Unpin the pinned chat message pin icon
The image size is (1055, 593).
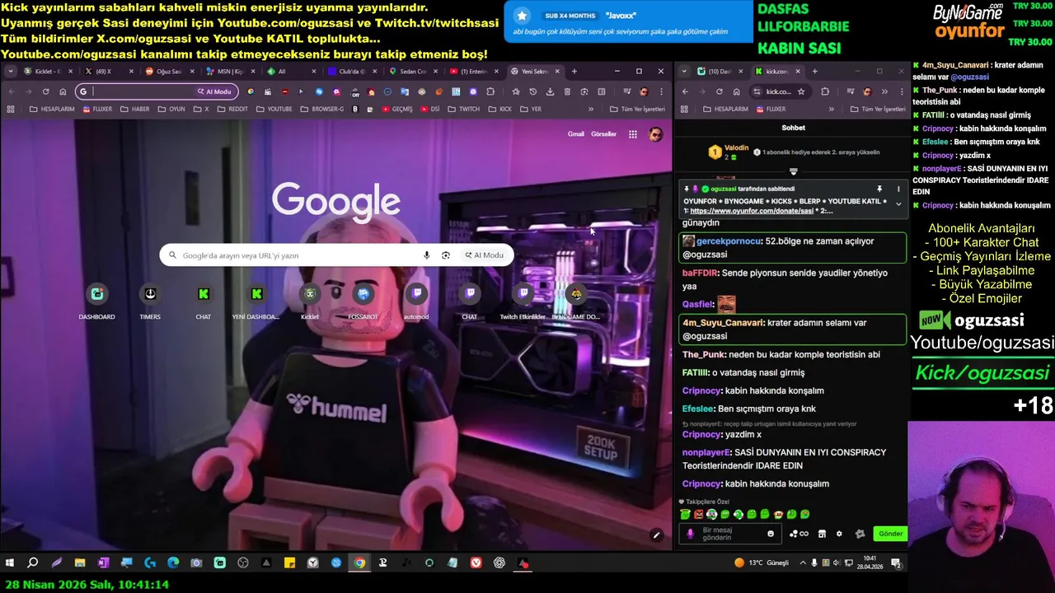pos(879,189)
